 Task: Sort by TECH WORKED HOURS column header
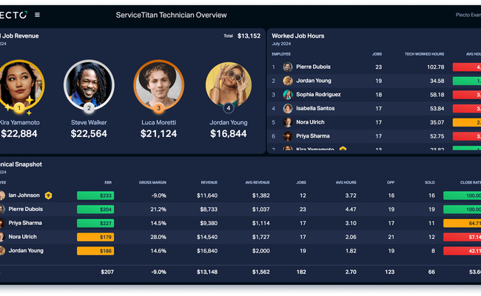[424, 54]
